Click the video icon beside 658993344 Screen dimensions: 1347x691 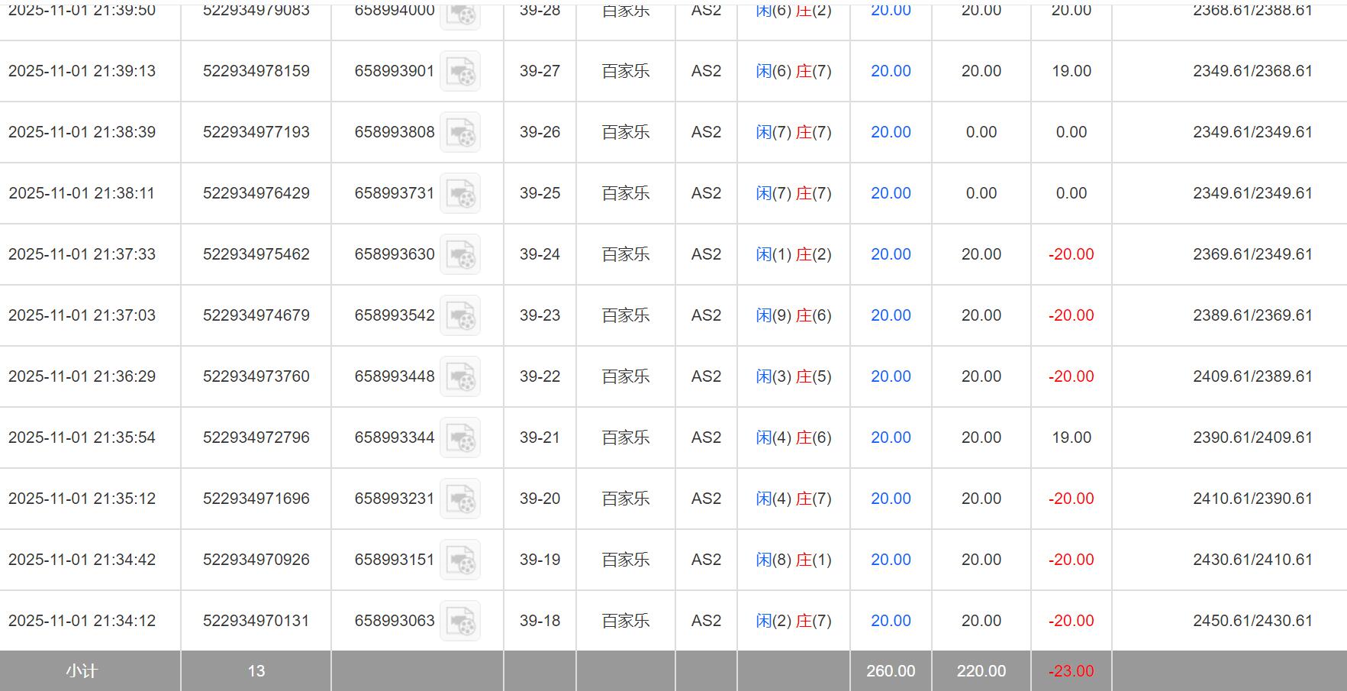[x=460, y=438]
